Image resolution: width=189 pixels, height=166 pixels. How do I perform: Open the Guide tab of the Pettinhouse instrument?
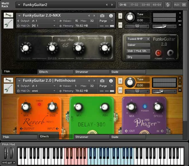pyautogui.click(x=128, y=137)
